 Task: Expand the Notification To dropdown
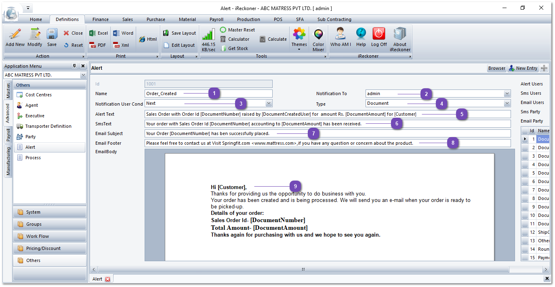507,94
